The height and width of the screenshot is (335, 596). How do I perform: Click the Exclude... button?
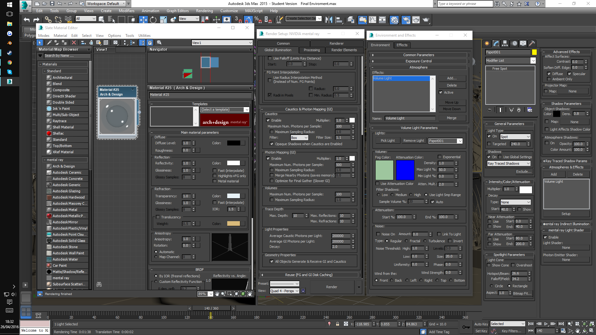pos(524,172)
